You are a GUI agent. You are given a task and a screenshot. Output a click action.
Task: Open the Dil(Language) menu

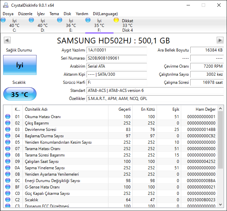point(105,14)
